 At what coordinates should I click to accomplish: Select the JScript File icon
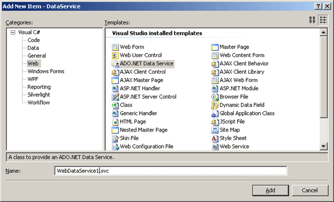[x=215, y=122]
